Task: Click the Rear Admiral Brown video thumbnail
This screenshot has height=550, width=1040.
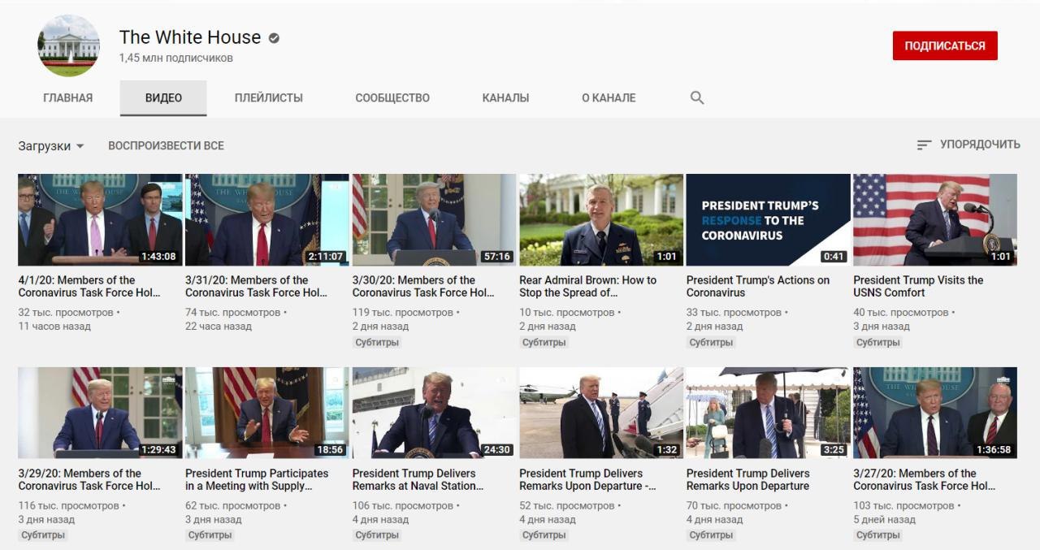Action: pyautogui.click(x=601, y=219)
